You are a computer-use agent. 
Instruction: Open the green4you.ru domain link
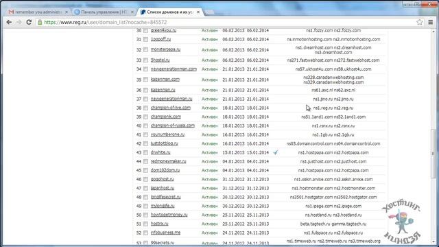click(163, 30)
